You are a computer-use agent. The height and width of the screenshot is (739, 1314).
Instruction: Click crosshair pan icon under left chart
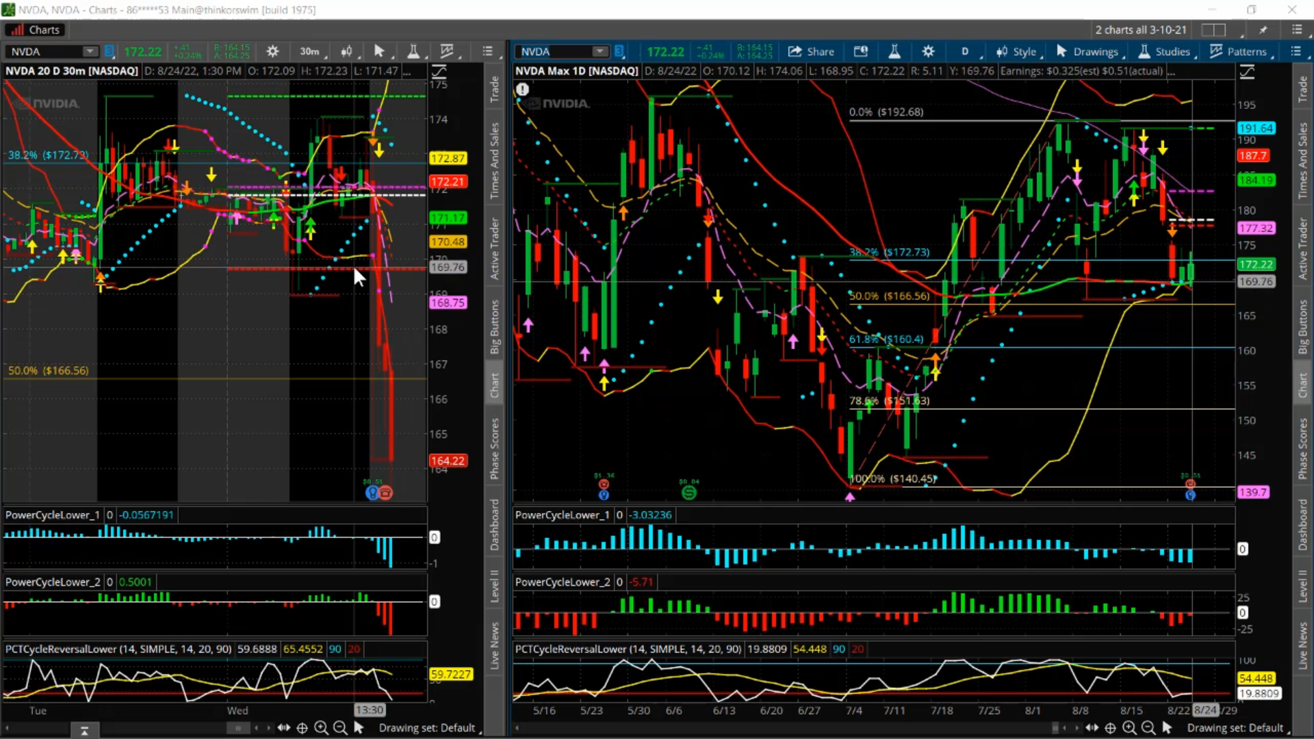click(302, 728)
